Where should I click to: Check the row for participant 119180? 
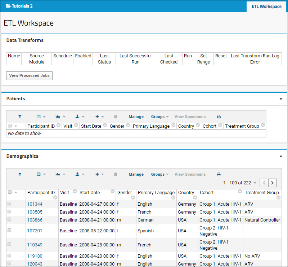pyautogui.click(x=9, y=255)
